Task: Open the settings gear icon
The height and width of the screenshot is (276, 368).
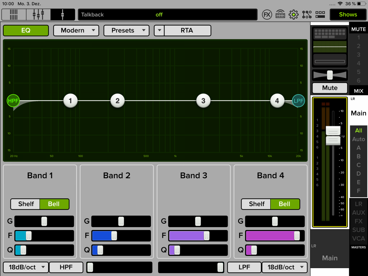Action: click(294, 15)
